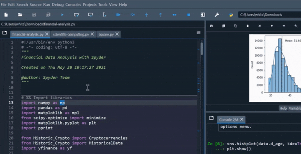
Task: Open the Consoles menu
Action: 73,5
